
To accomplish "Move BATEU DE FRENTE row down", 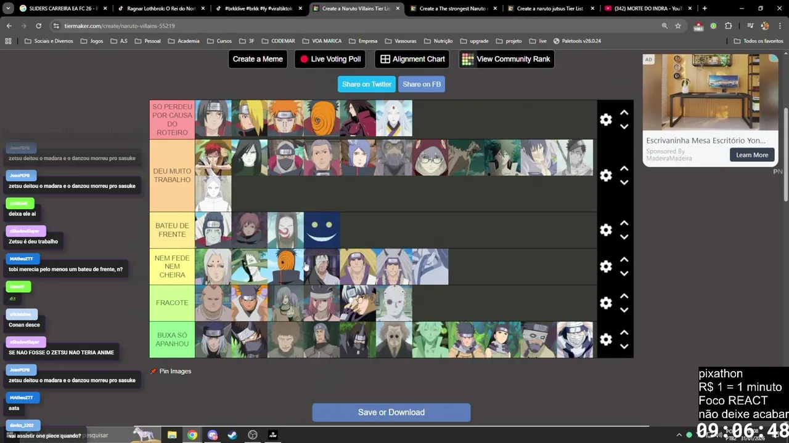I will pyautogui.click(x=624, y=236).
